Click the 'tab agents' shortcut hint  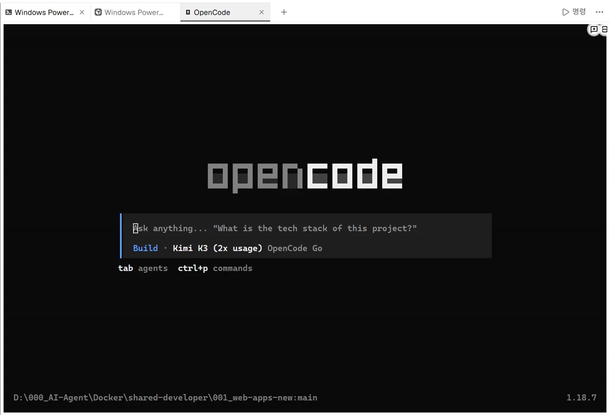143,268
